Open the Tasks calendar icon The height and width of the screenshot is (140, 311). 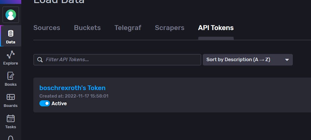11,119
